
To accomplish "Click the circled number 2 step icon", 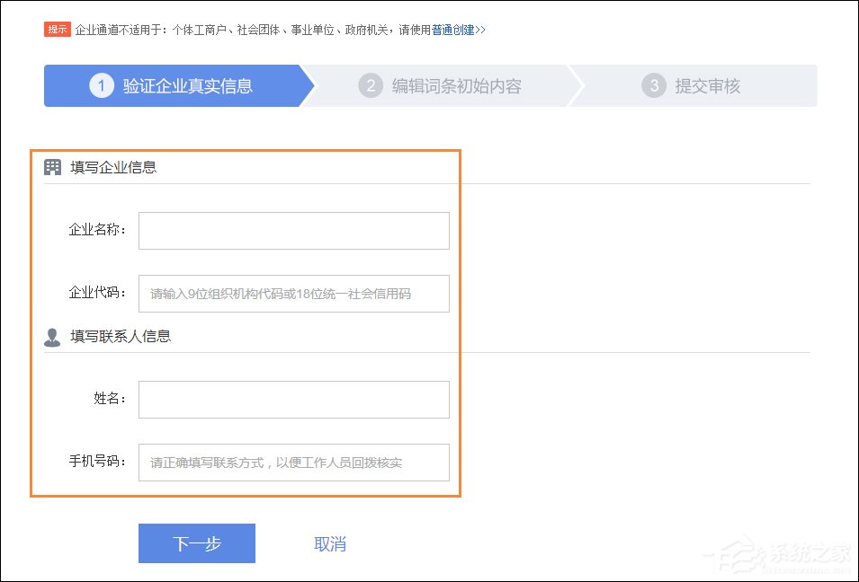I will coord(371,85).
